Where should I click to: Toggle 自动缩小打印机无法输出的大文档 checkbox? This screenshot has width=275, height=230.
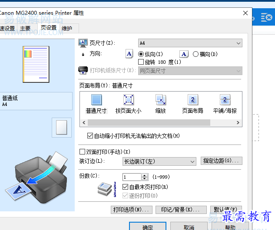coord(90,136)
